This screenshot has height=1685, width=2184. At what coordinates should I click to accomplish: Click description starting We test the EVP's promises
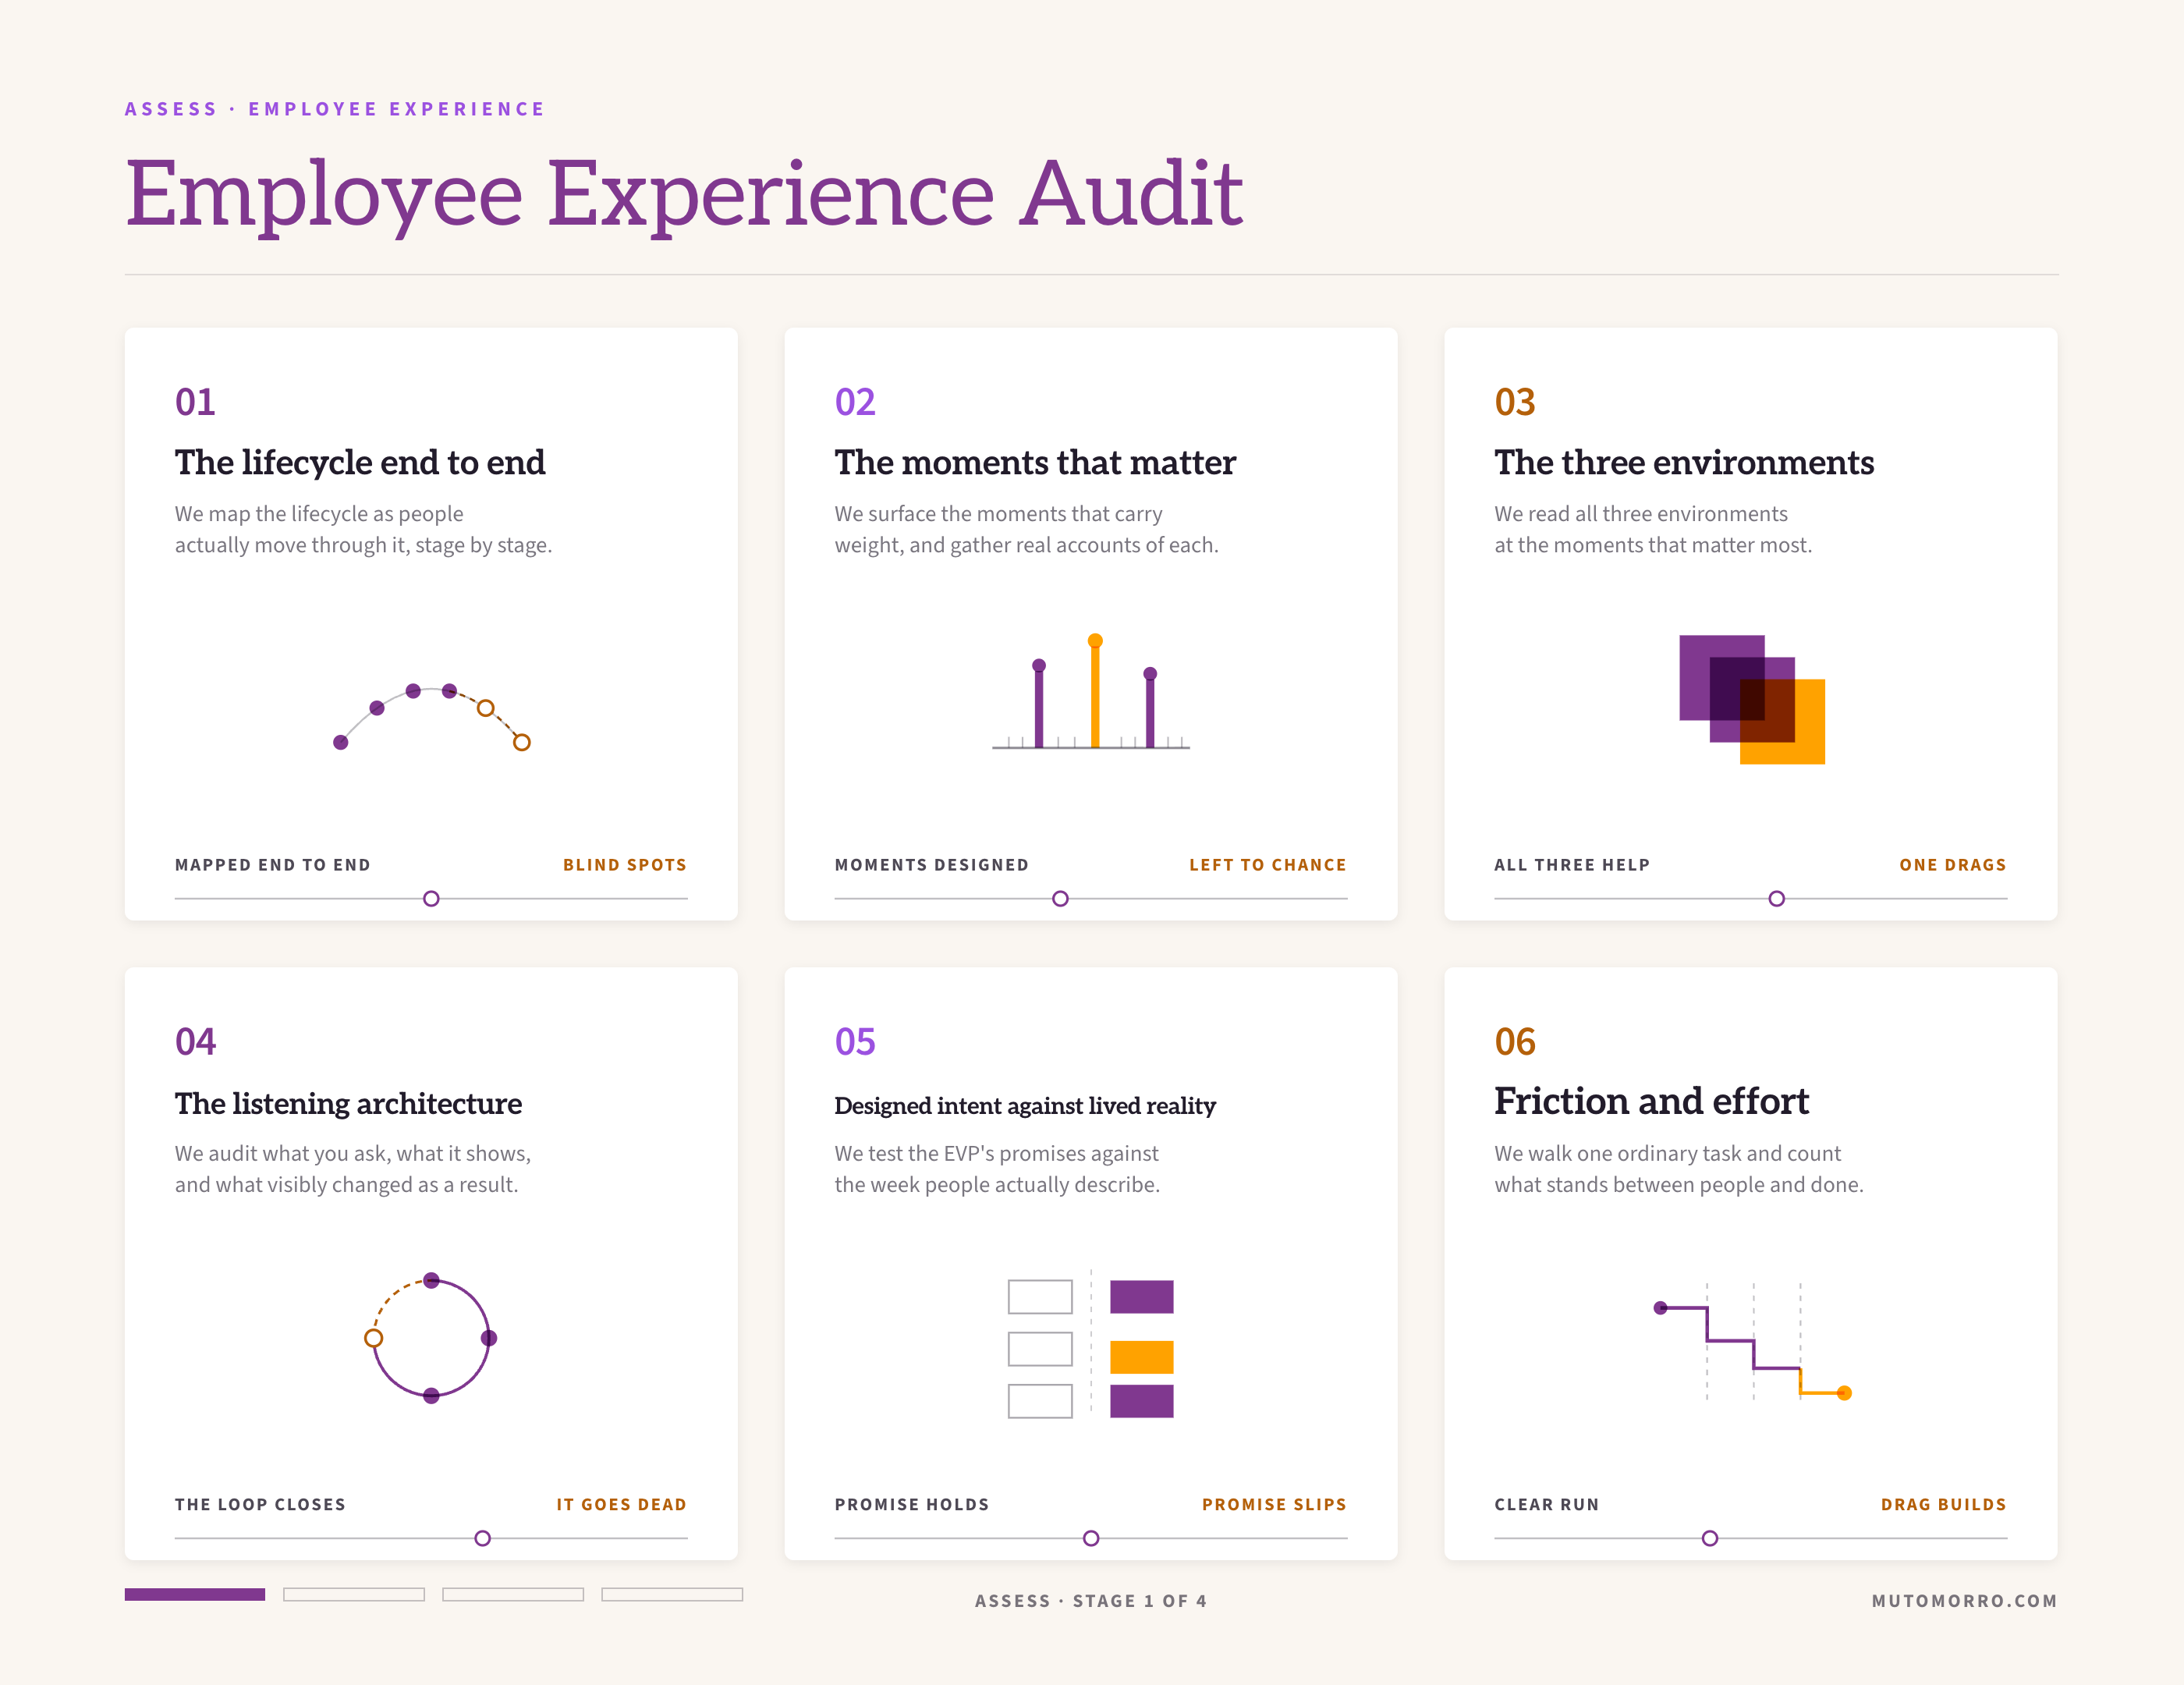click(x=998, y=1169)
